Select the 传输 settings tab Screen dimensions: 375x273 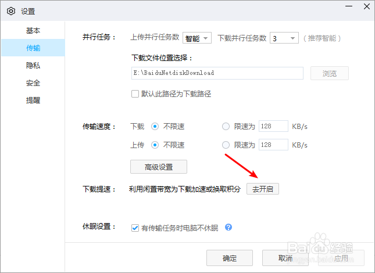(33, 48)
